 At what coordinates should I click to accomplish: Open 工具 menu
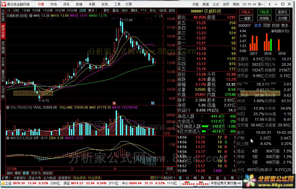(x=117, y=4)
